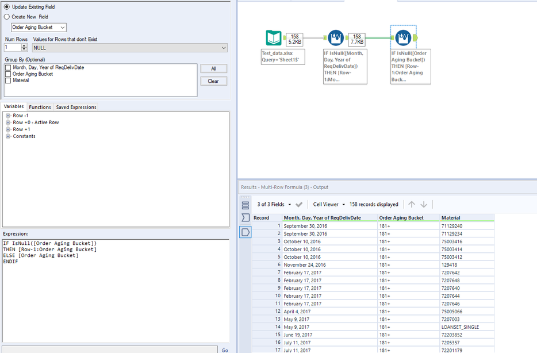Viewport: 537px width, 353px height.
Task: Increase the Num Rows stepper value
Action: (x=24, y=45)
